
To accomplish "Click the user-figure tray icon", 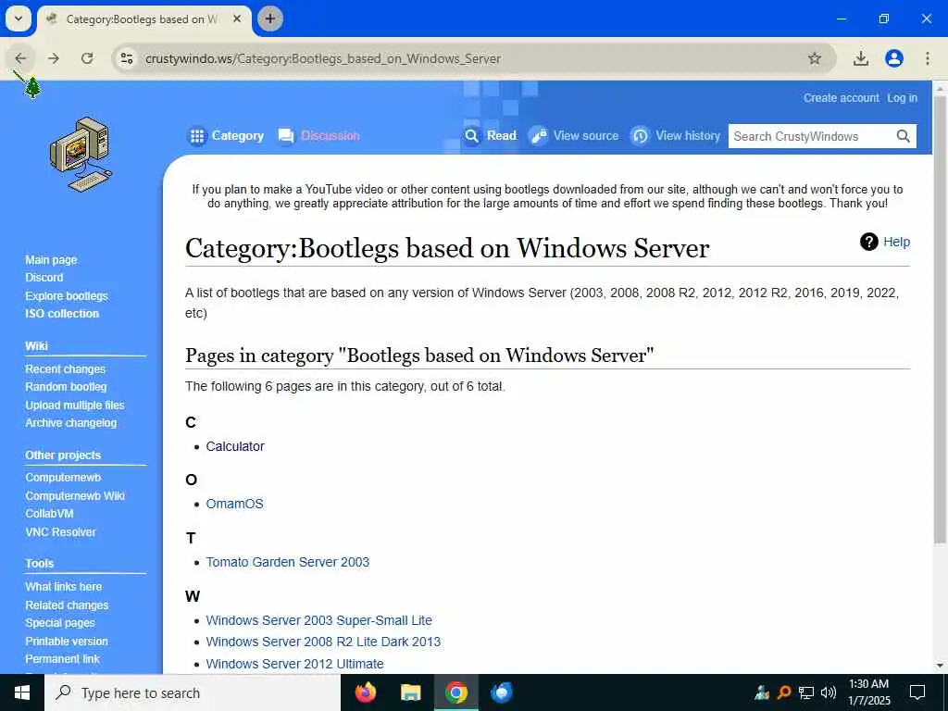I will [x=762, y=692].
